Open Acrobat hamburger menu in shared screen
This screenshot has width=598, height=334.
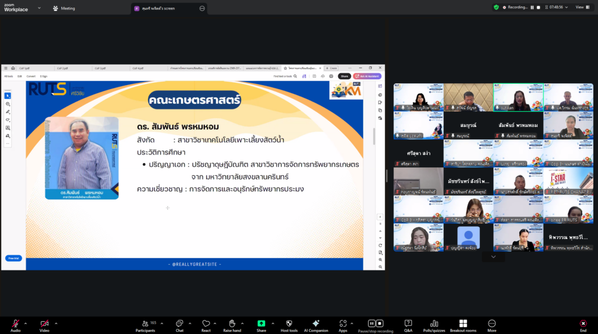6,68
